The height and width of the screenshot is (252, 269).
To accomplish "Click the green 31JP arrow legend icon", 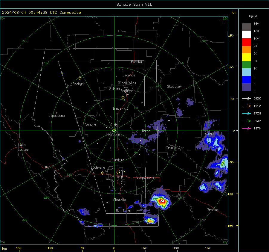I will click(246, 121).
